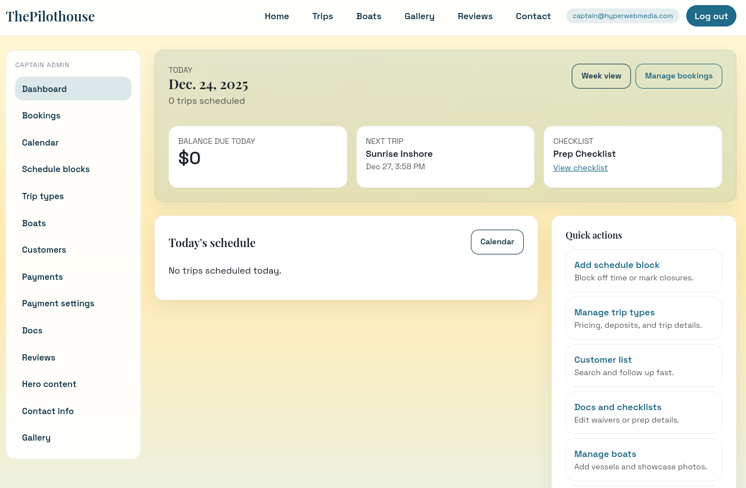Open Hero content in the sidebar

[49, 384]
